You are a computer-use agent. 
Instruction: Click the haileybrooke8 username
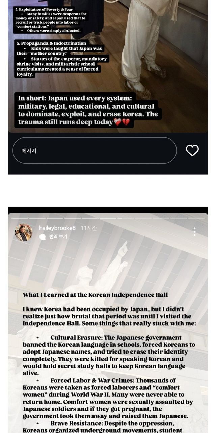point(57,228)
